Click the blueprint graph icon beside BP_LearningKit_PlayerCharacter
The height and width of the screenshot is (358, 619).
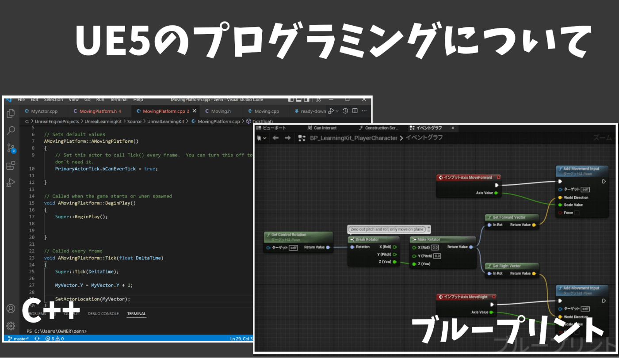(x=302, y=138)
